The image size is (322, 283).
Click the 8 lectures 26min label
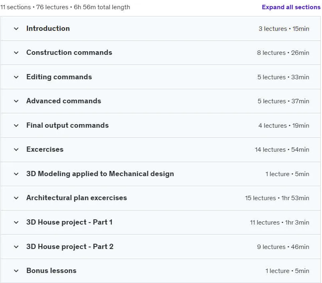pos(283,53)
